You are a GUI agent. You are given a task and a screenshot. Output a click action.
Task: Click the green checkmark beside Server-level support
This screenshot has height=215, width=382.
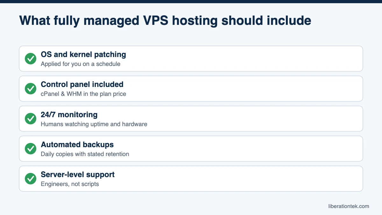point(31,178)
